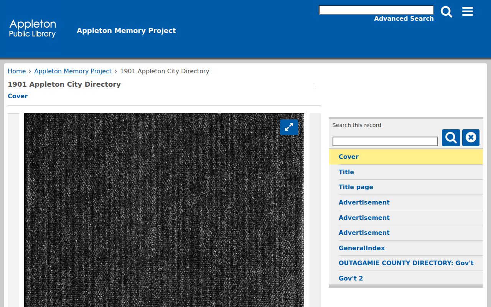This screenshot has width=491, height=307.
Task: Click the site search magnifier icon
Action: point(447,12)
